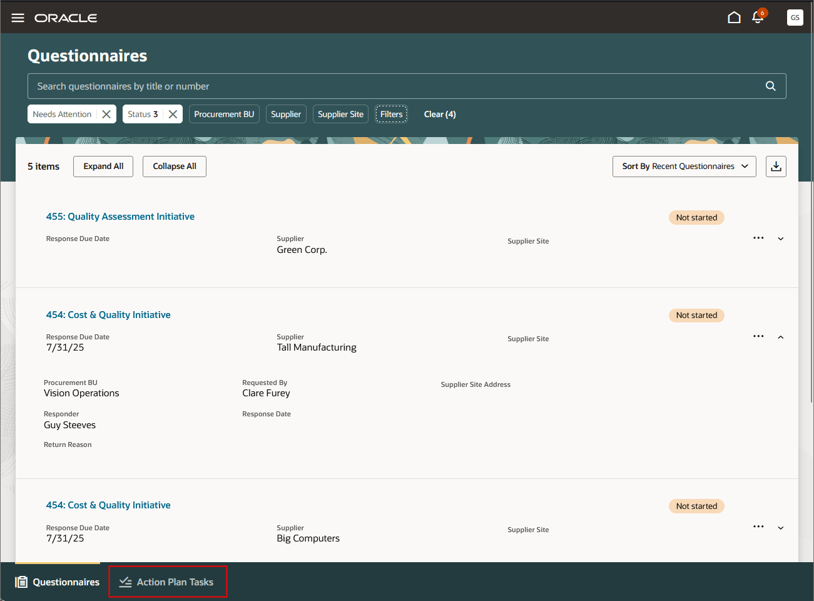Click Not started badge for Green Corp.

[696, 217]
